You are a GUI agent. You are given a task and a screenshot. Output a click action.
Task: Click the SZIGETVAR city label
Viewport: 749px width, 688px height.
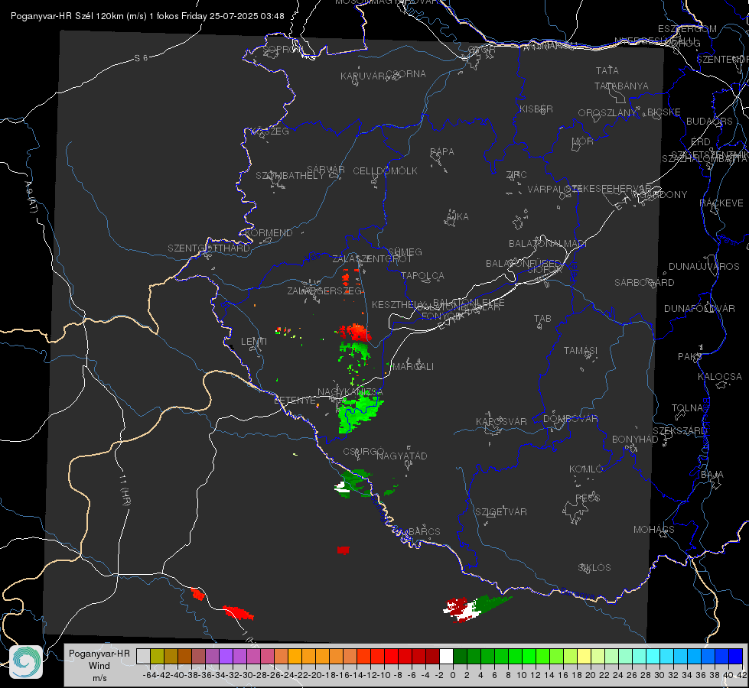point(501,512)
